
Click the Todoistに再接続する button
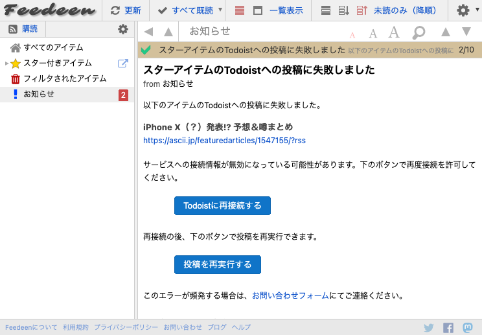(222, 205)
